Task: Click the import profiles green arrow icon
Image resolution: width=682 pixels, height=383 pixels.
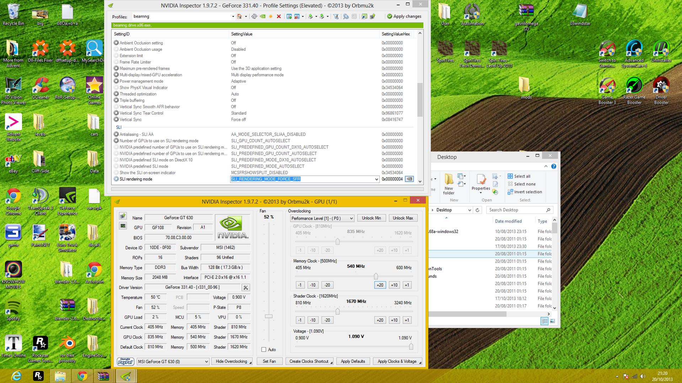Action: point(322,16)
